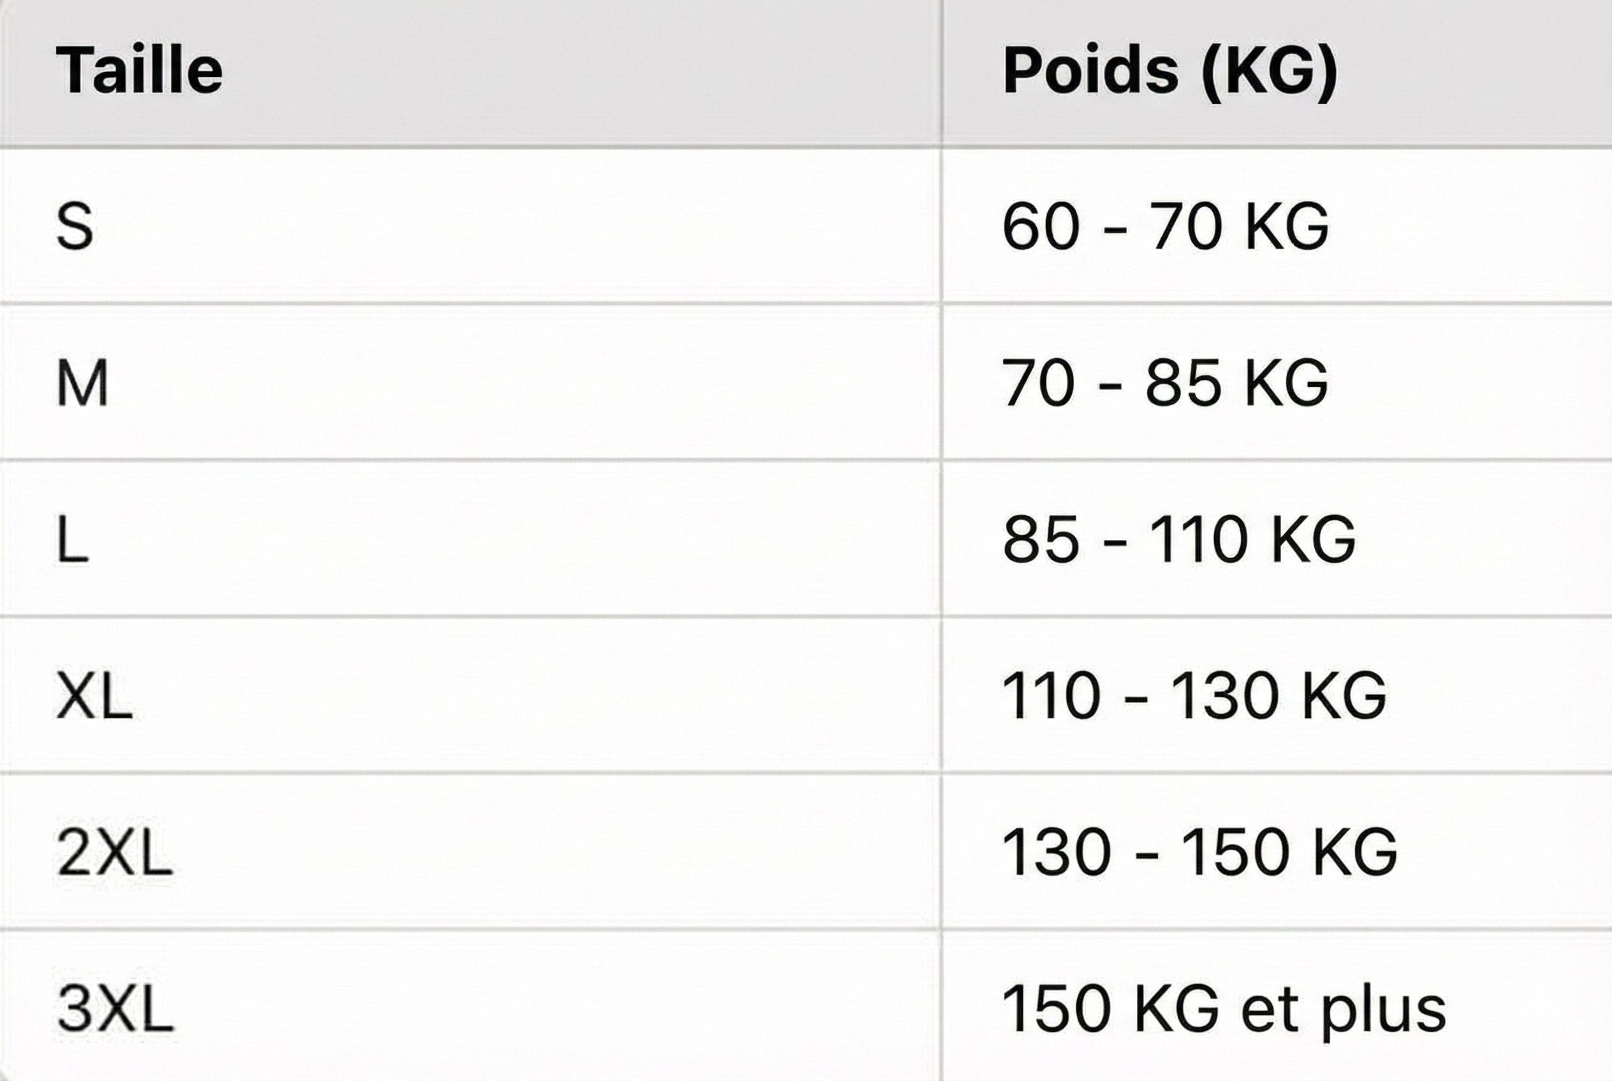1612x1081 pixels.
Task: Click the 'Poids (KG)' column header
Action: (1169, 70)
